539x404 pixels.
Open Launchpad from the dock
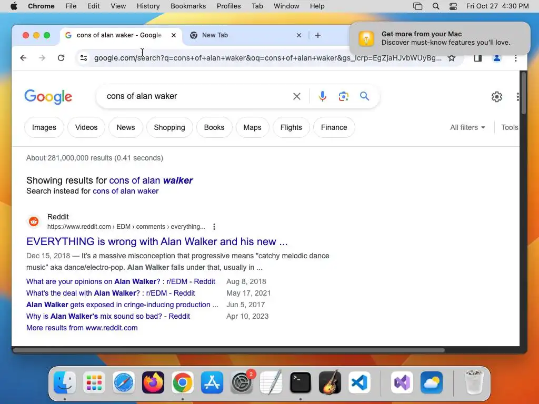94,382
